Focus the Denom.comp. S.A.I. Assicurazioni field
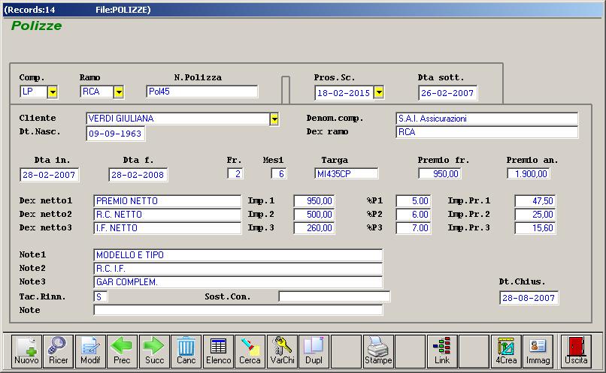Viewport: 606px width, 373px height. (487, 119)
